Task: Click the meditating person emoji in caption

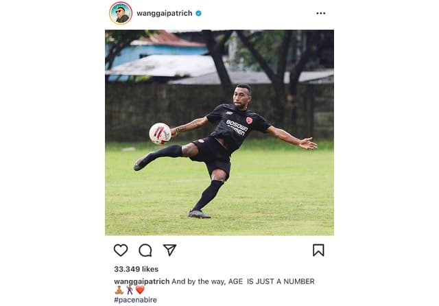Action: [119, 290]
